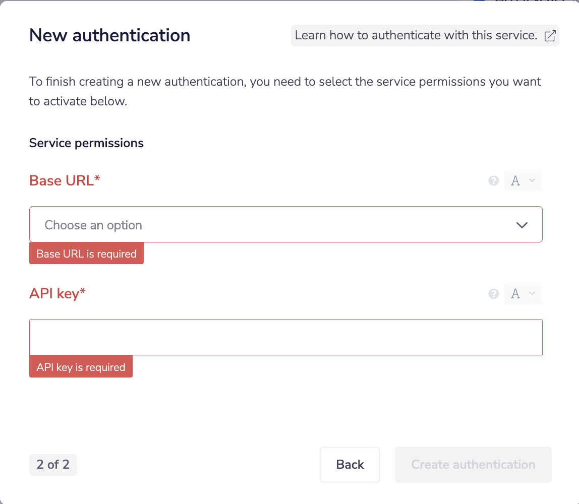Click inside the empty API key field

pos(285,337)
